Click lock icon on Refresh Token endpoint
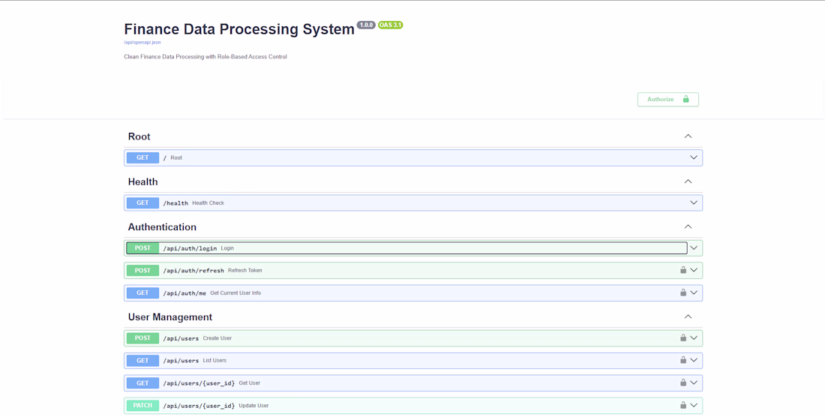The width and height of the screenshot is (825, 417). [x=683, y=270]
